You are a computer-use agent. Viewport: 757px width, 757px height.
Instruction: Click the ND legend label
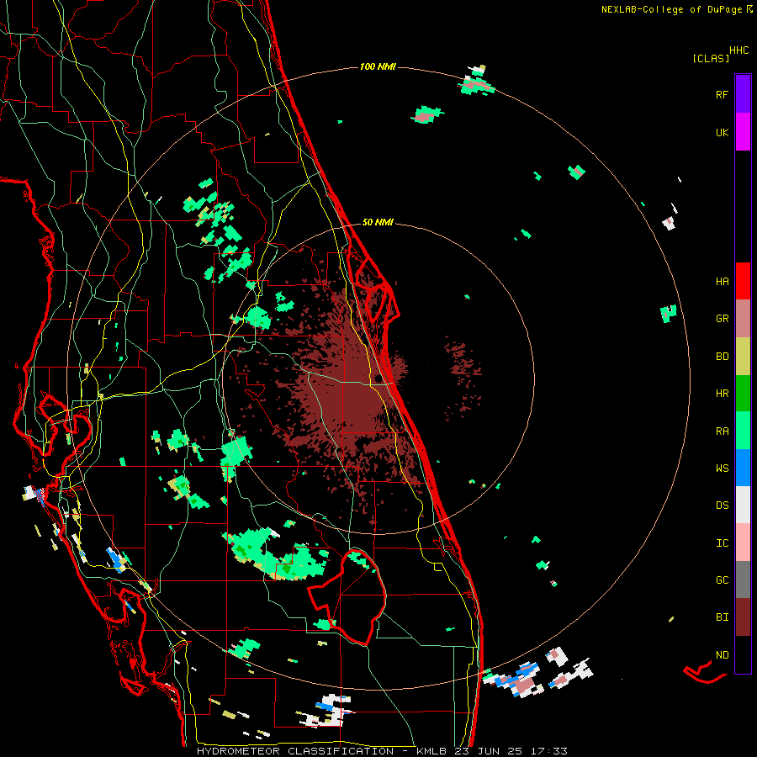pos(722,655)
